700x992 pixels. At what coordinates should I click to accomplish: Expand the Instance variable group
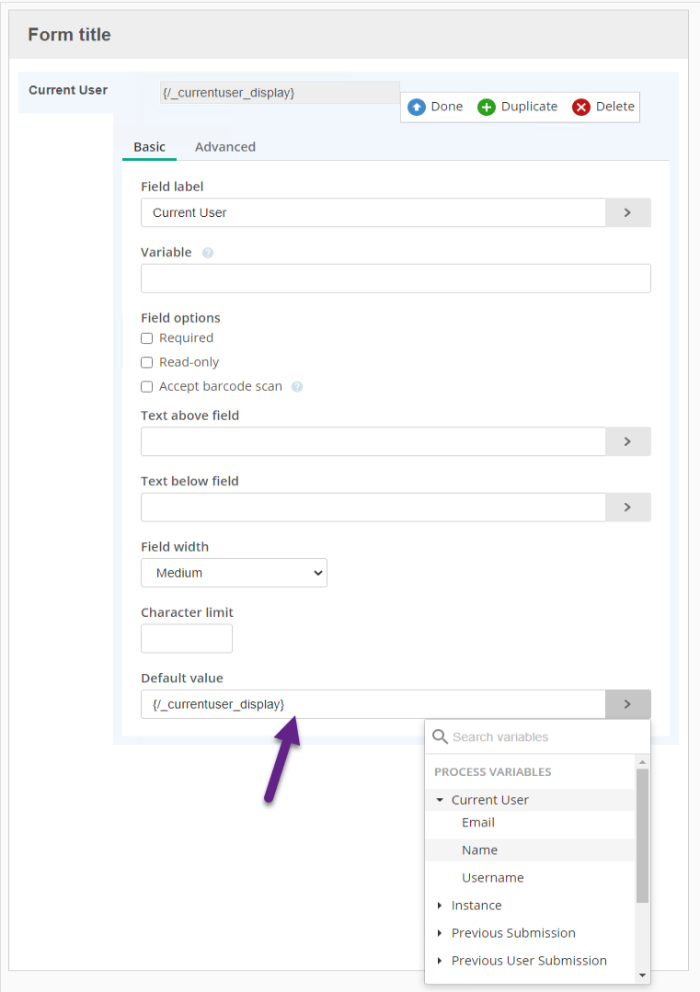(x=440, y=906)
